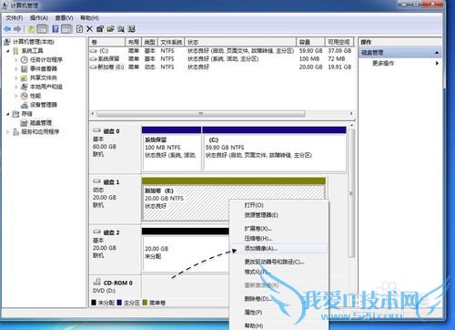Select the (C:) row in volume list

coord(222,51)
